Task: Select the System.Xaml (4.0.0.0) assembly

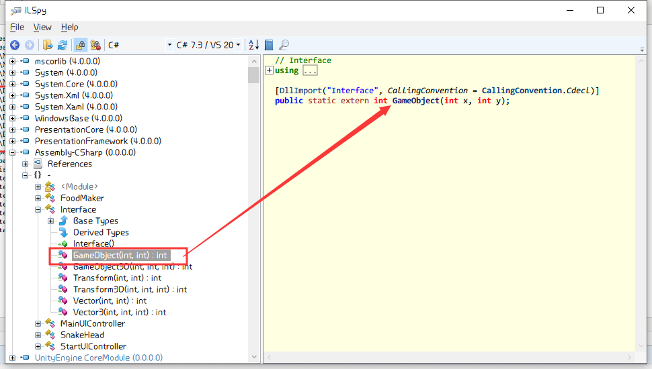Action: point(76,107)
